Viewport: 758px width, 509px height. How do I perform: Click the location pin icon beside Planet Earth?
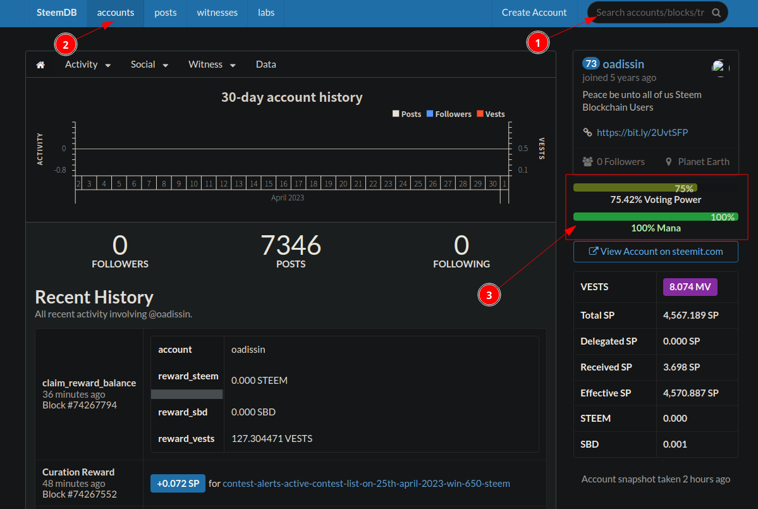coord(669,162)
